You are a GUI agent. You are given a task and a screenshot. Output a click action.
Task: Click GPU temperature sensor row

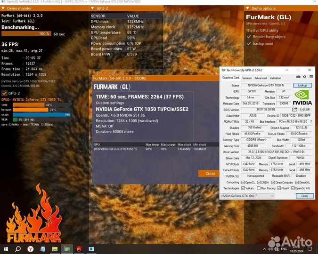tap(126, 32)
